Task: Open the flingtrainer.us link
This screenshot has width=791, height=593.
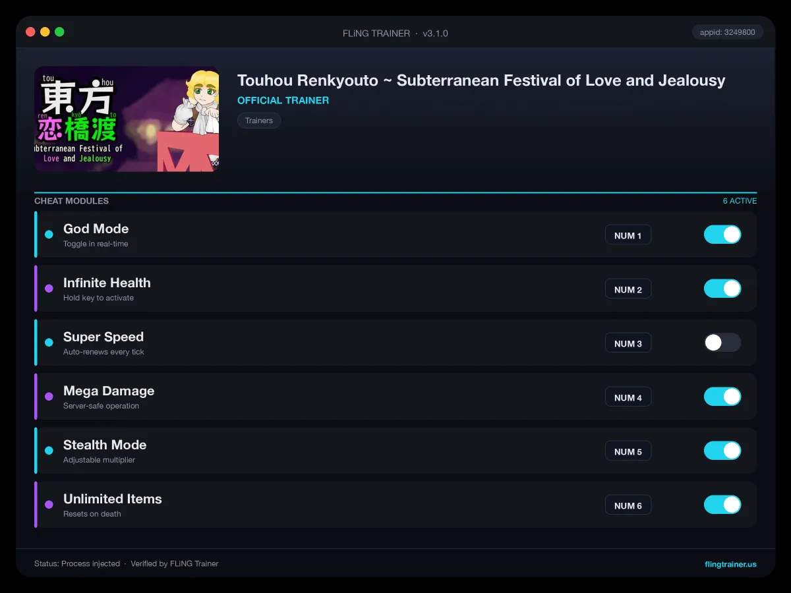Action: [x=730, y=564]
